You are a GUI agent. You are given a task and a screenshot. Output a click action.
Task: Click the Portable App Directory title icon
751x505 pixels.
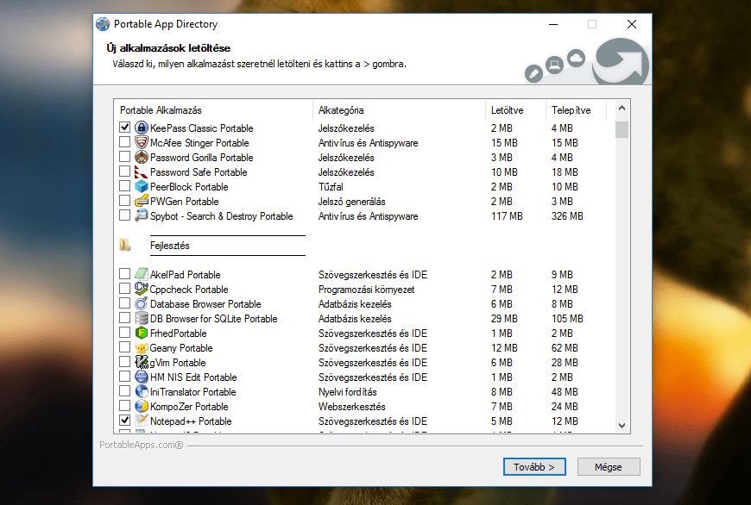103,24
